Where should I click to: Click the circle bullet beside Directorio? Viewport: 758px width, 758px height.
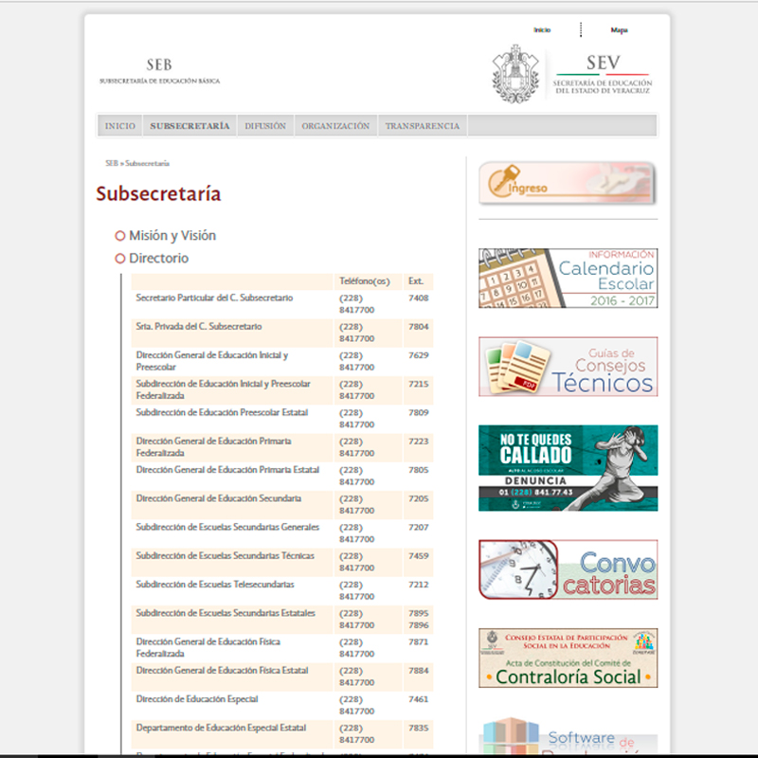(x=120, y=259)
